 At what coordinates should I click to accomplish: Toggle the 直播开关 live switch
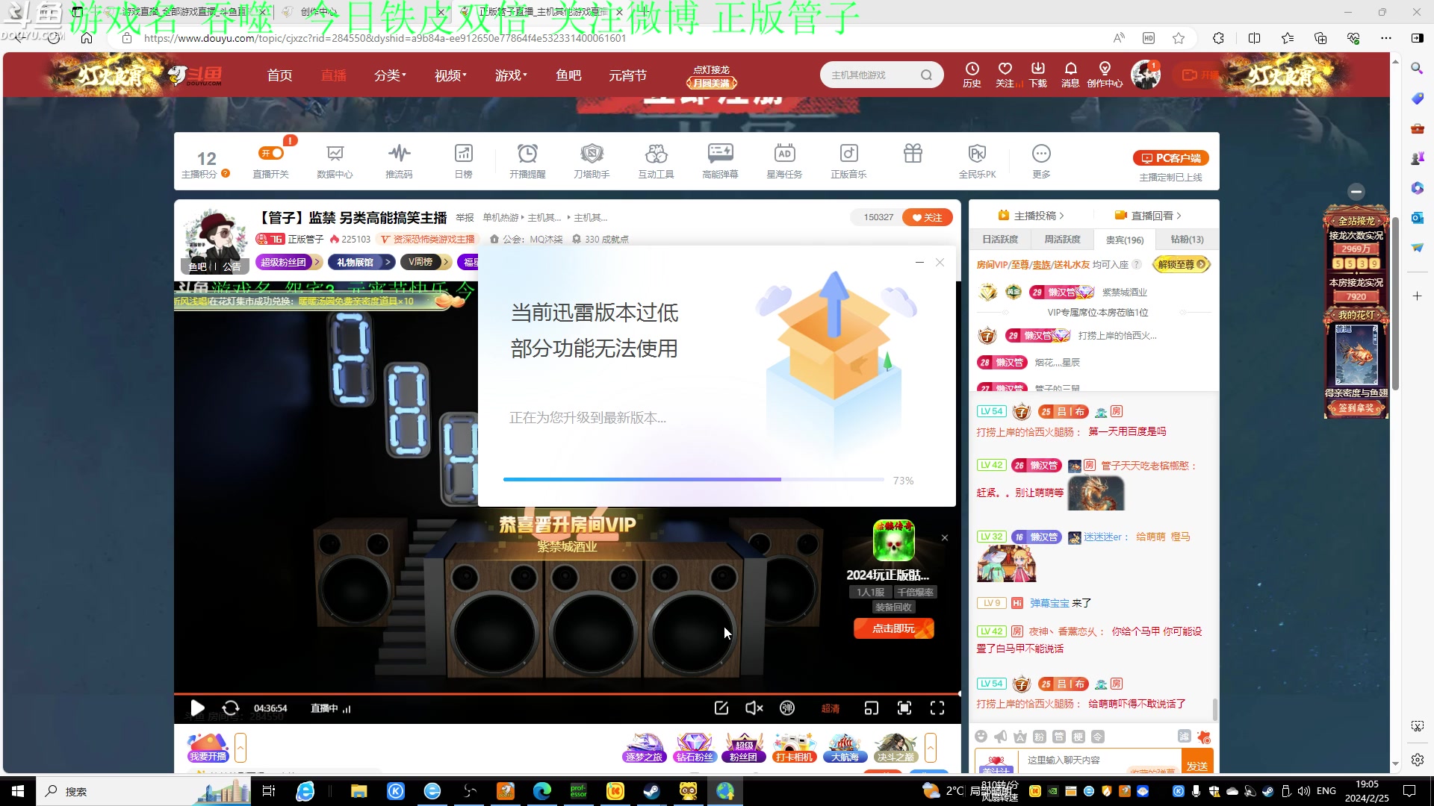(270, 153)
